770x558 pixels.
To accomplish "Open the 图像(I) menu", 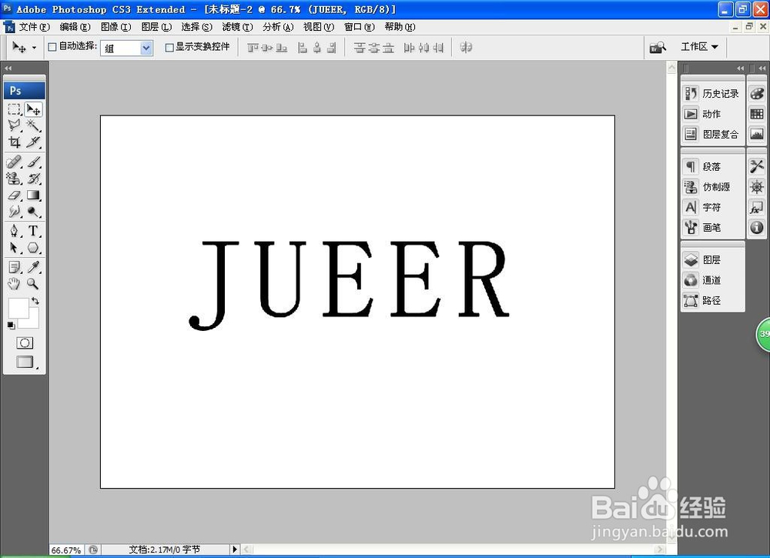I will click(116, 27).
